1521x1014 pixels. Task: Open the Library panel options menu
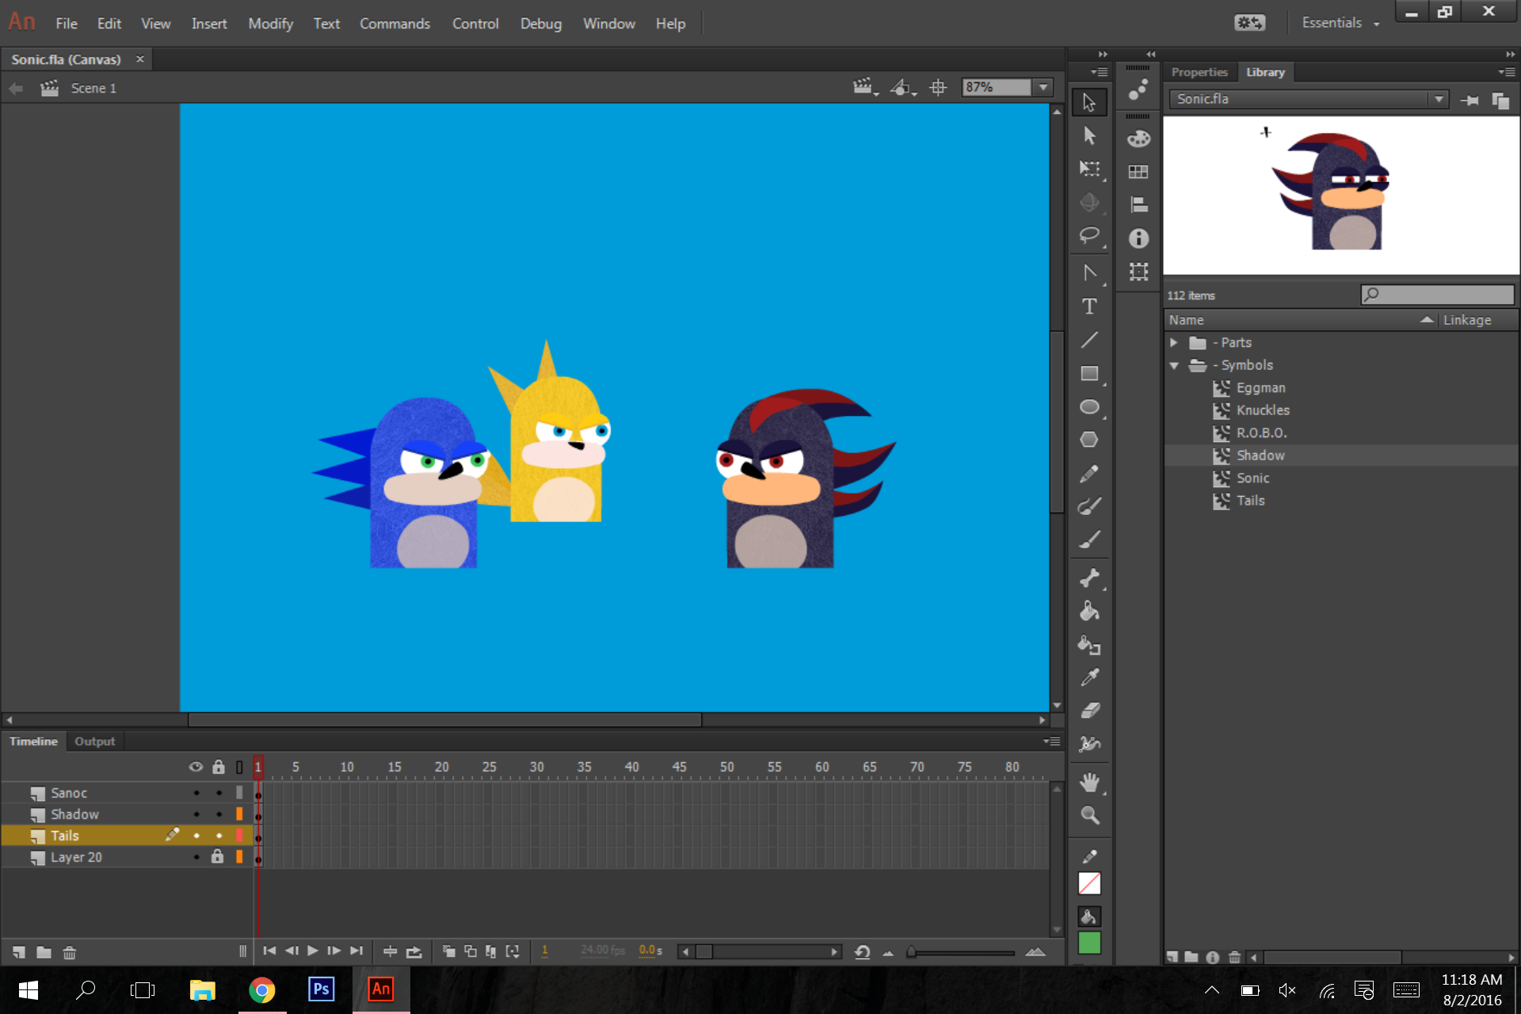coord(1506,72)
